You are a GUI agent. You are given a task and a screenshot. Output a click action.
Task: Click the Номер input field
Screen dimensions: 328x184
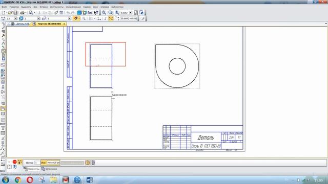[37, 163]
